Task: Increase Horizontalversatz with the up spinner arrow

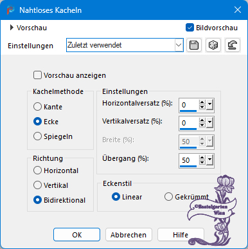Action: (x=202, y=102)
